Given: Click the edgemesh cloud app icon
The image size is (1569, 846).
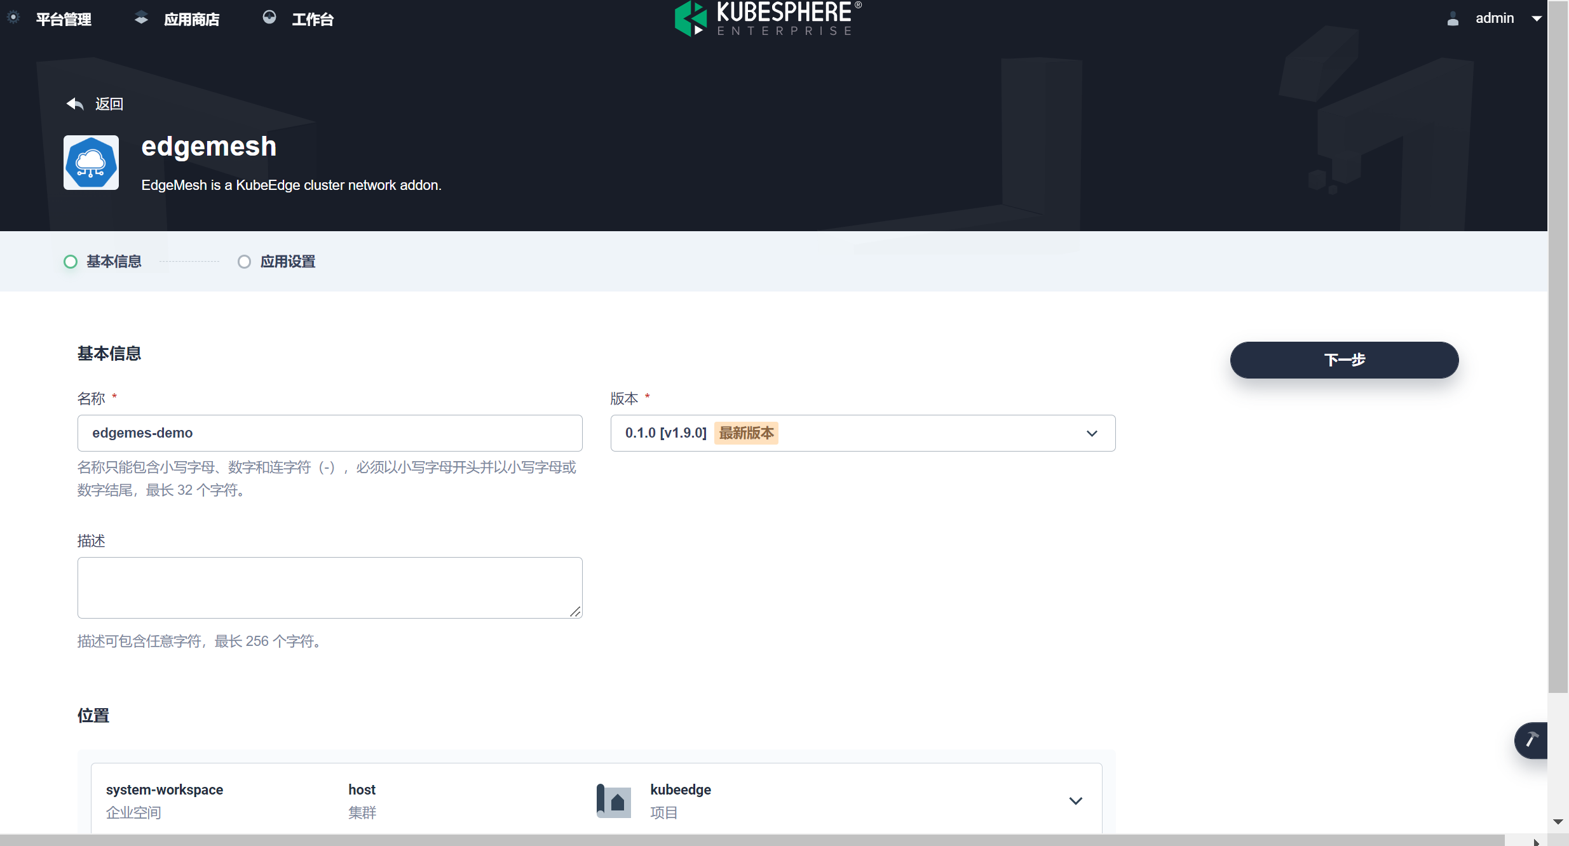Looking at the screenshot, I should (x=91, y=163).
